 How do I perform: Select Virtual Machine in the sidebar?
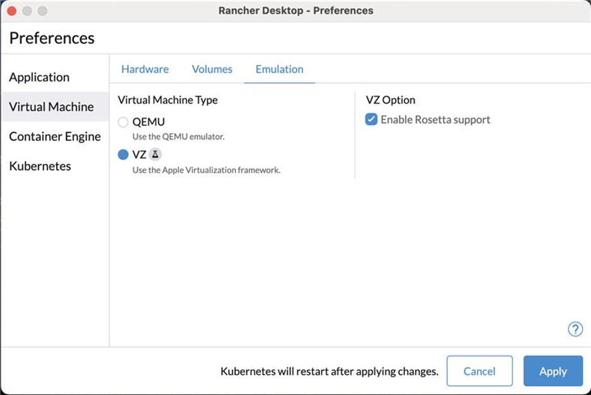(51, 107)
